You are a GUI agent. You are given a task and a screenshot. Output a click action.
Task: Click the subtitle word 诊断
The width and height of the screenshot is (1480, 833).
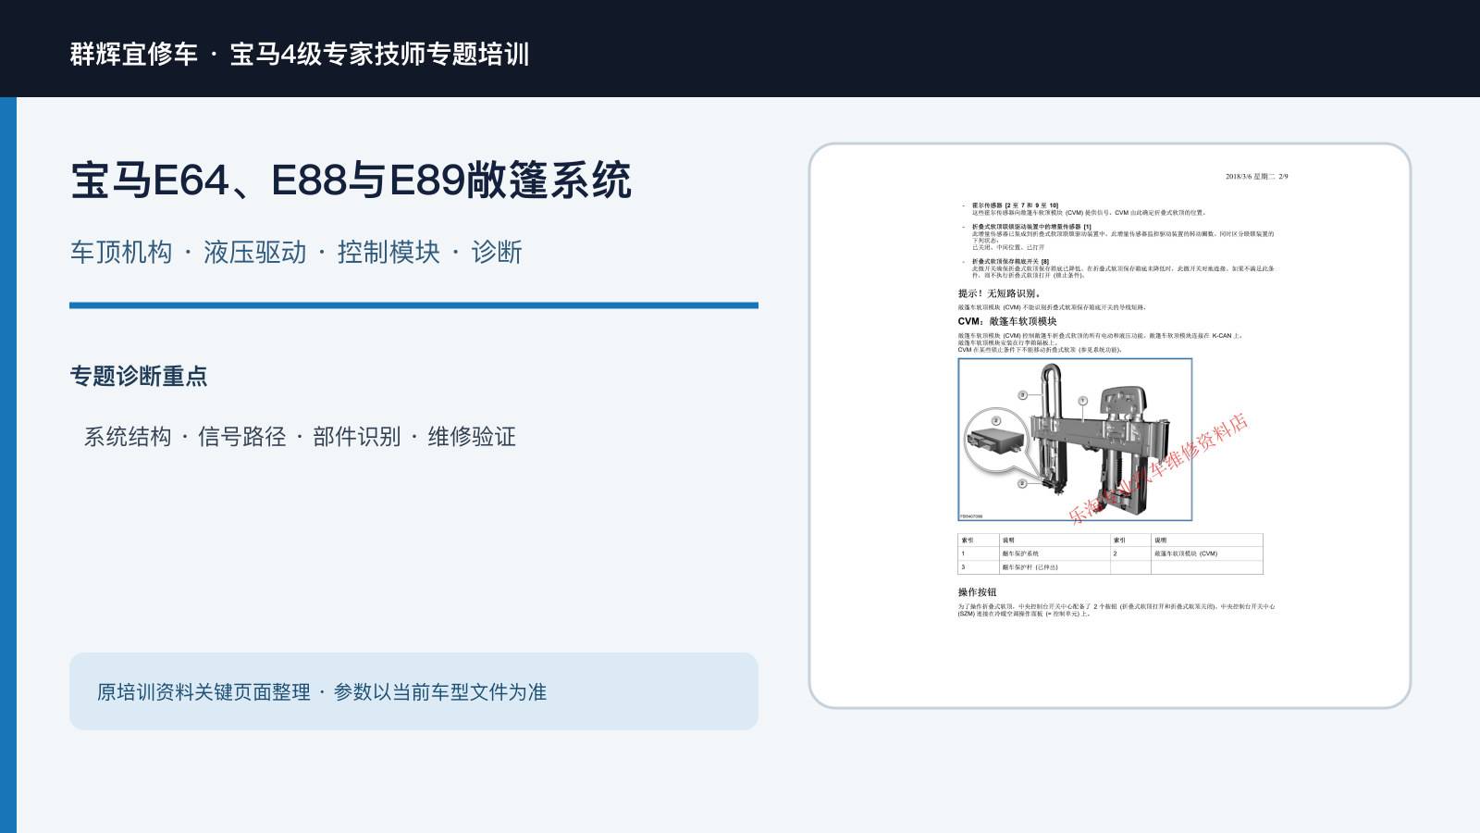497,252
